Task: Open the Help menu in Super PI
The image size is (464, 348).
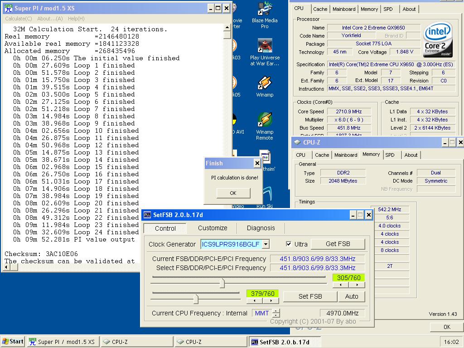Action: coord(76,19)
